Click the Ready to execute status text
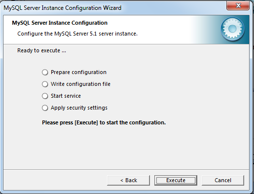254x194 pixels. (x=41, y=50)
